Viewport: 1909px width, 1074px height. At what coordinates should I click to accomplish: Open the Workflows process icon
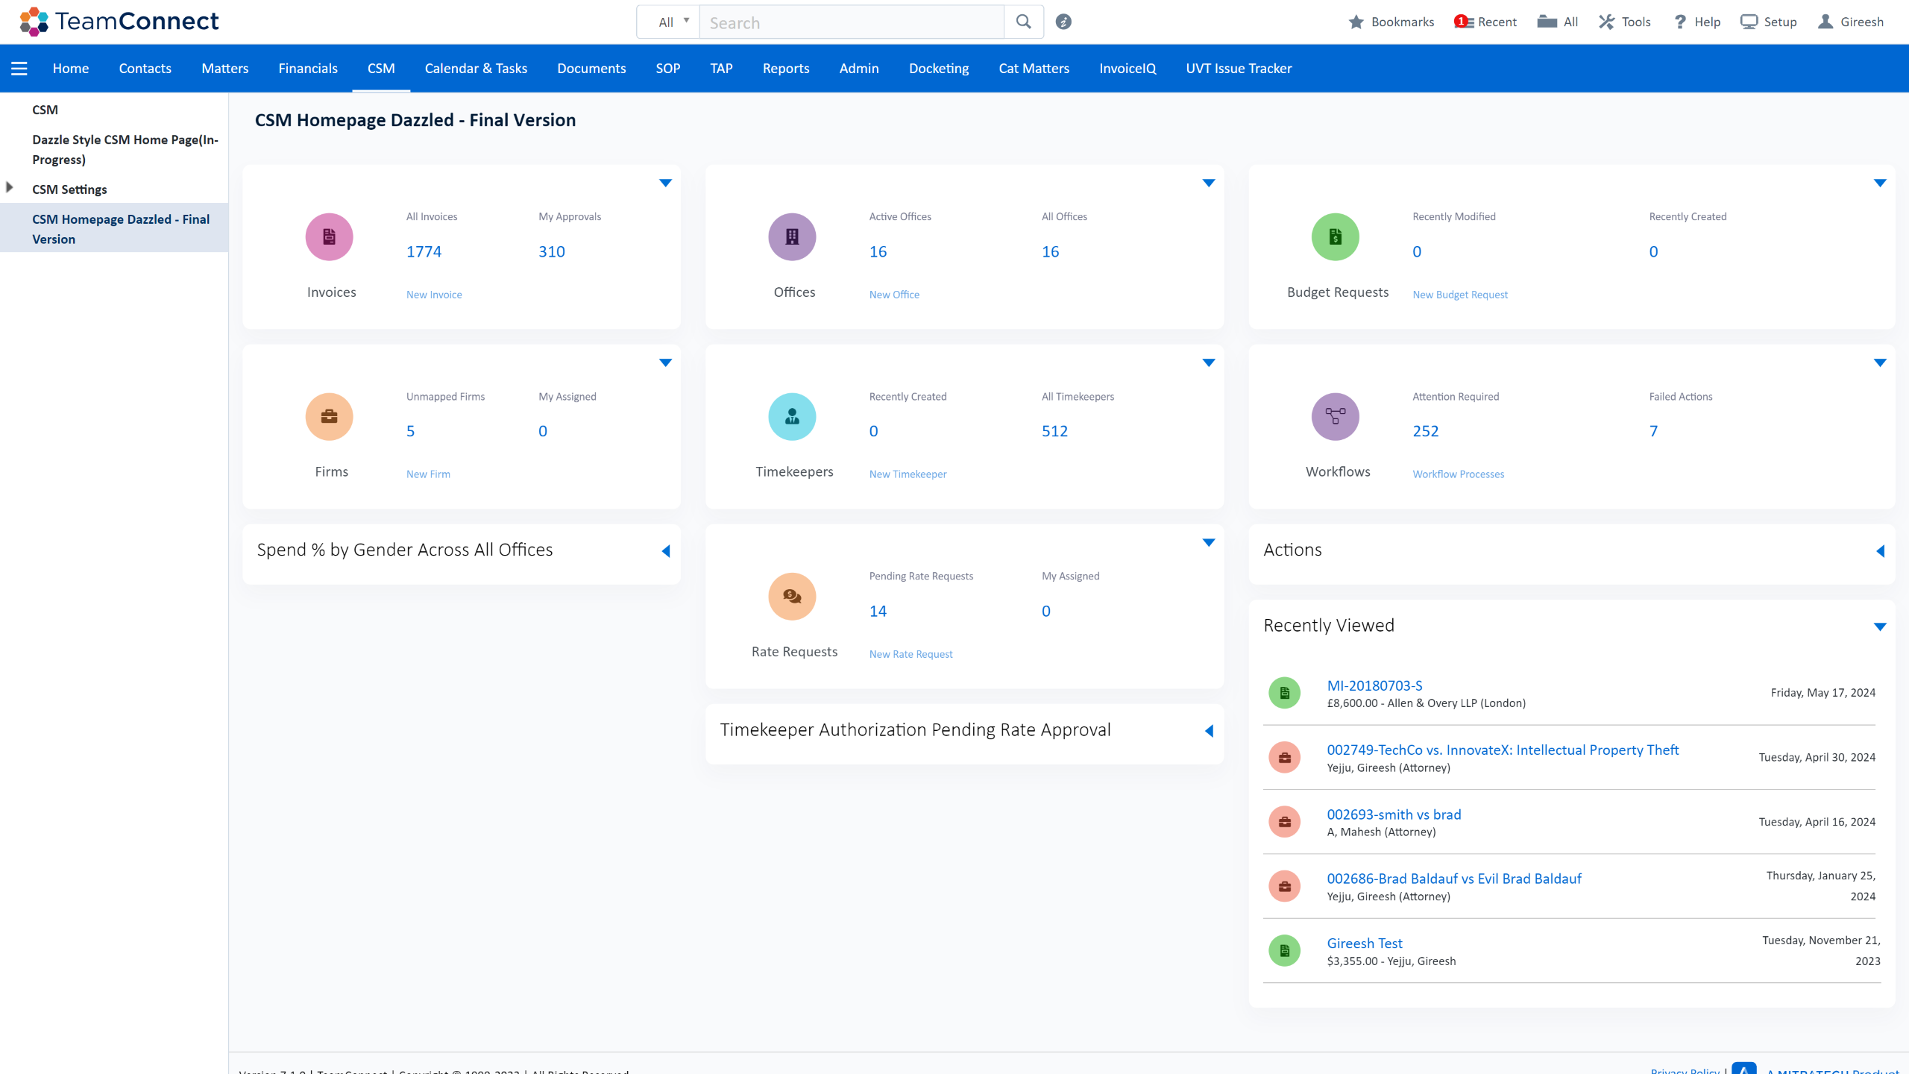pos(1335,416)
